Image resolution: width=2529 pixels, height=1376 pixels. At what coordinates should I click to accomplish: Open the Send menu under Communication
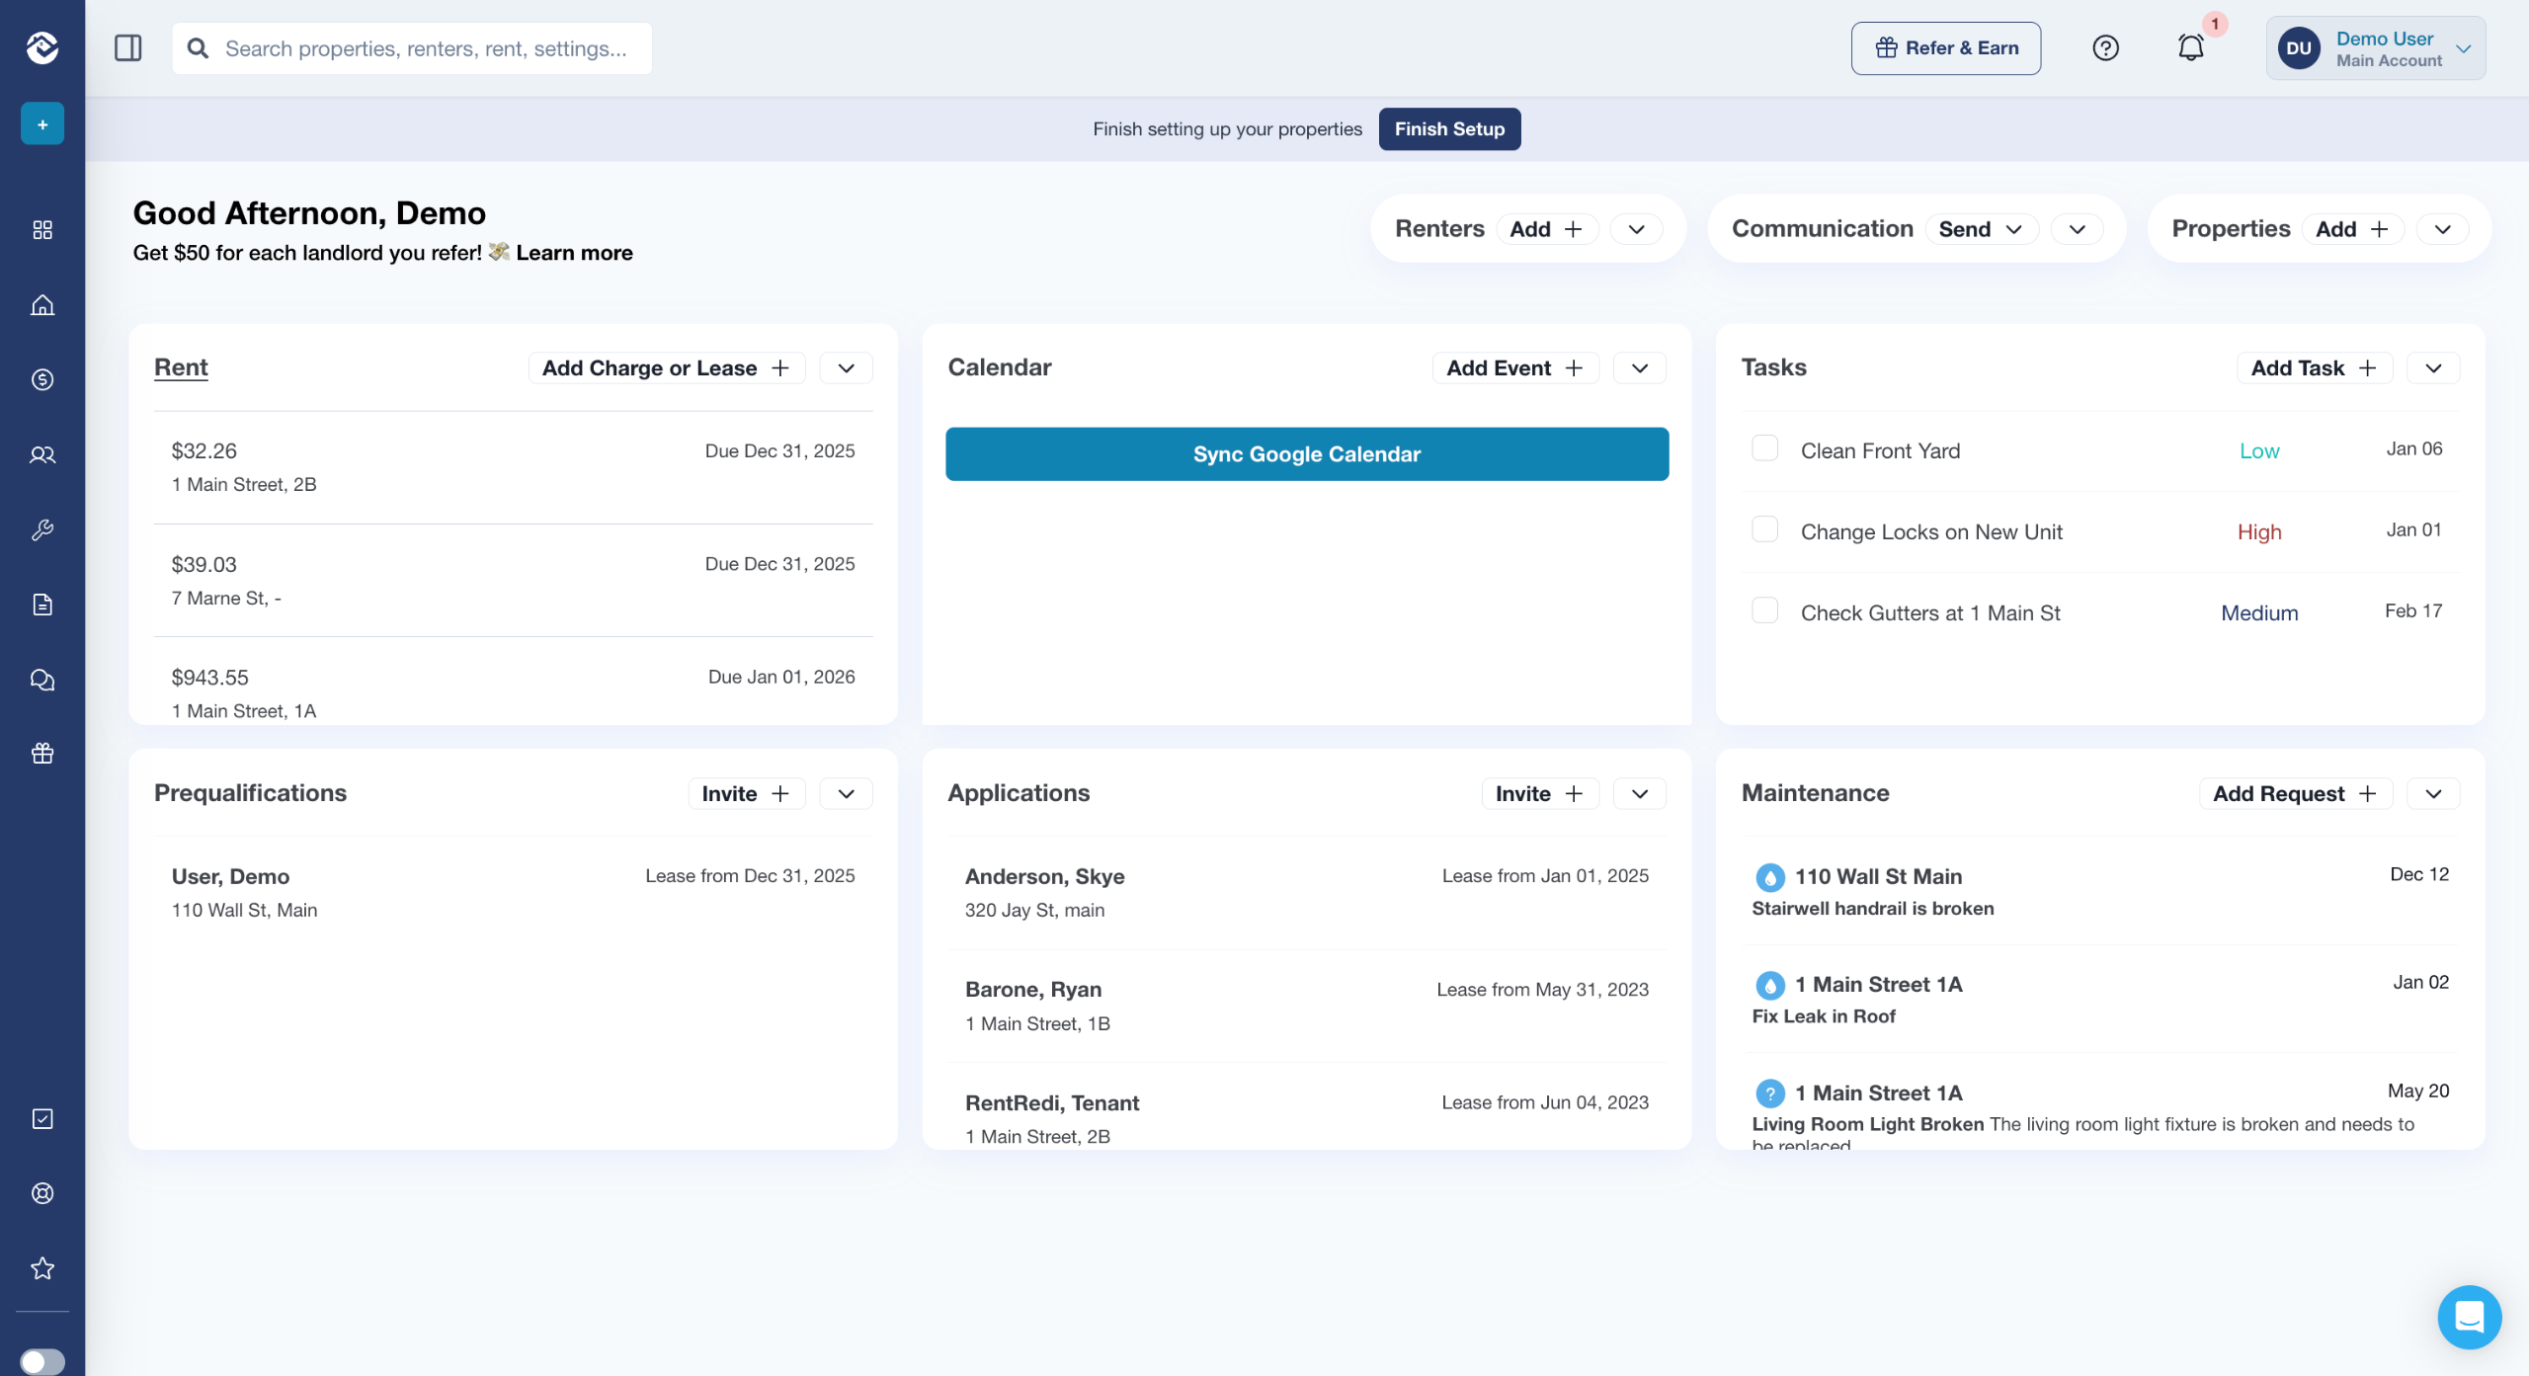(1981, 229)
